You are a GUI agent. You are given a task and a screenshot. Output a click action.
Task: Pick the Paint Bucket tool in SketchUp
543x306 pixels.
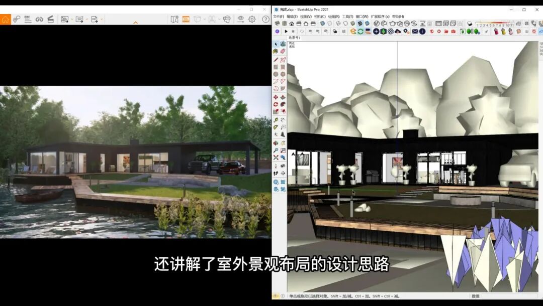pyautogui.click(x=276, y=51)
